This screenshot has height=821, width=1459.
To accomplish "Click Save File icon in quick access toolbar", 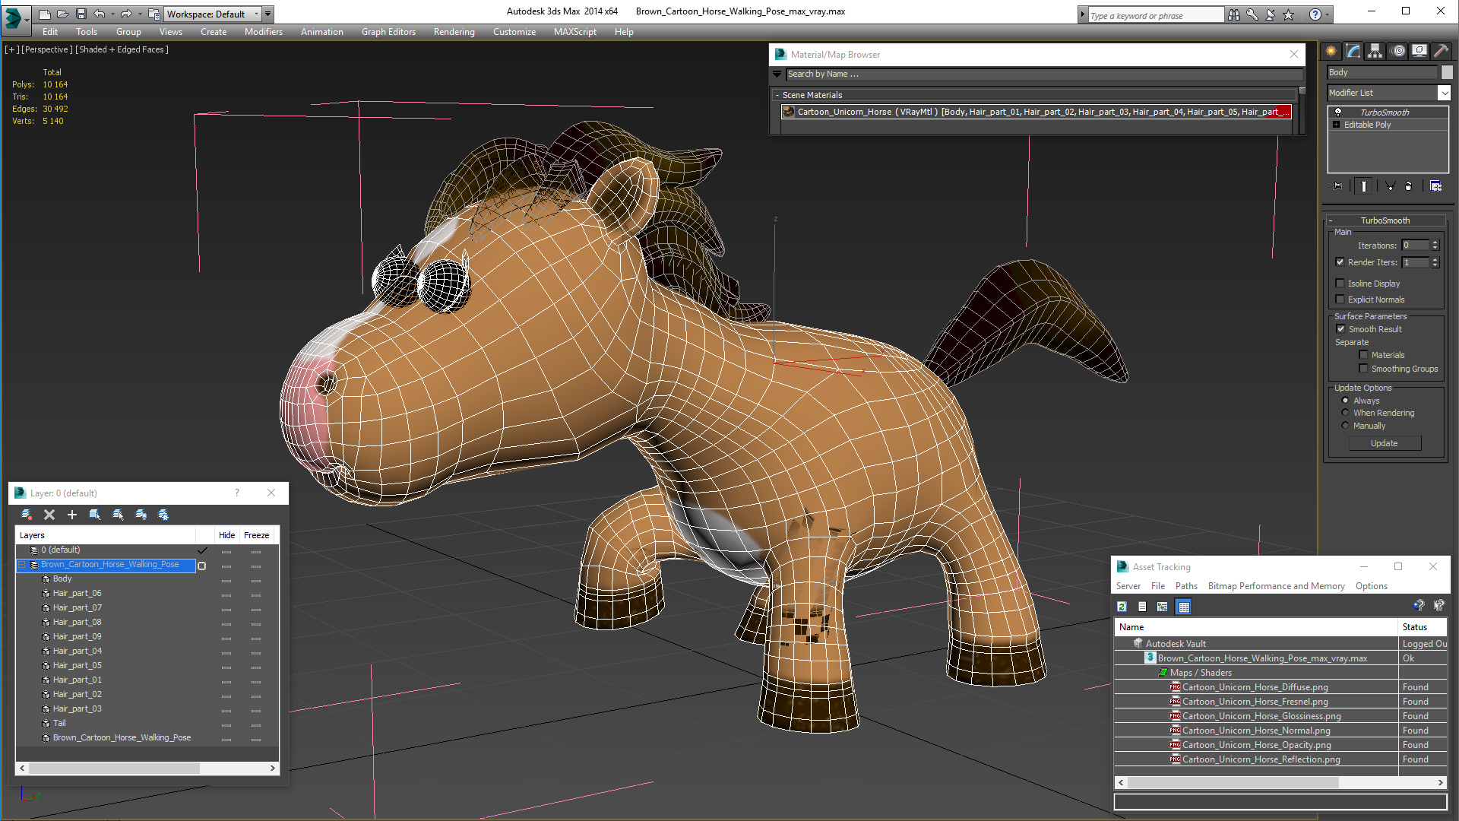I will click(x=81, y=14).
